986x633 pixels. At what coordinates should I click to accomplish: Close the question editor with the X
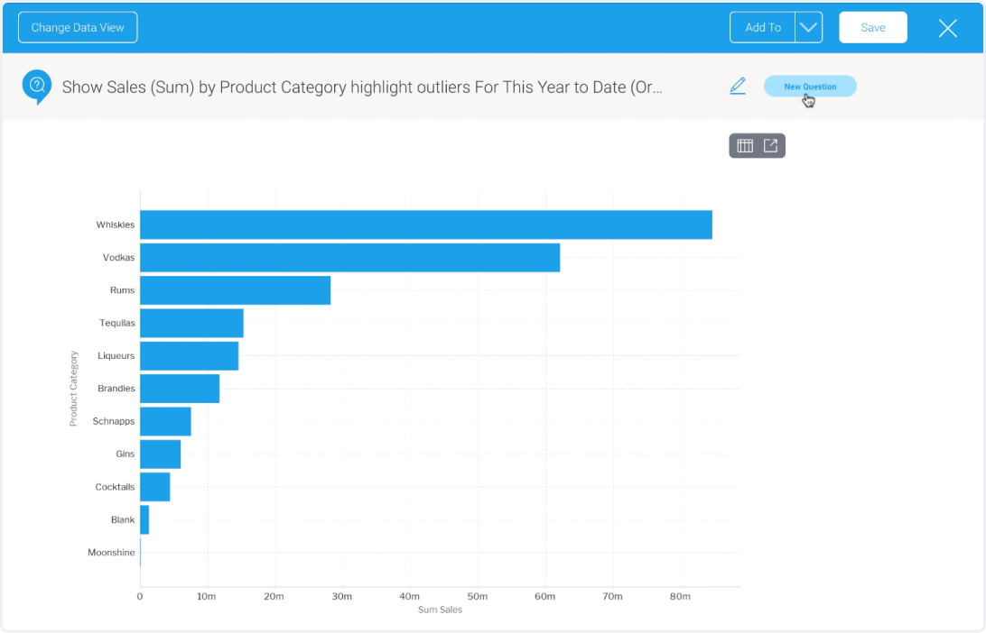click(x=947, y=28)
